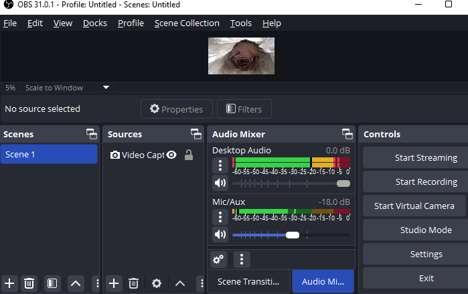This screenshot has height=294, width=468.
Task: Open Desktop Audio options three-dot menu
Action: (x=220, y=165)
